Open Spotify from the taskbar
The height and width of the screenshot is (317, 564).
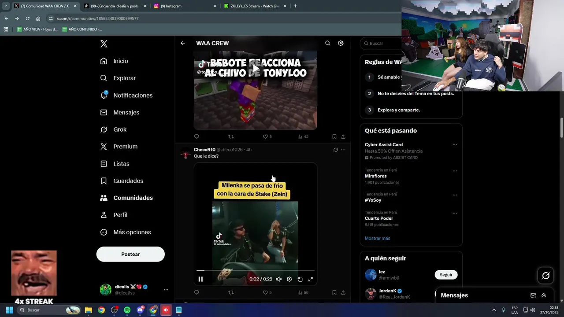[127, 310]
